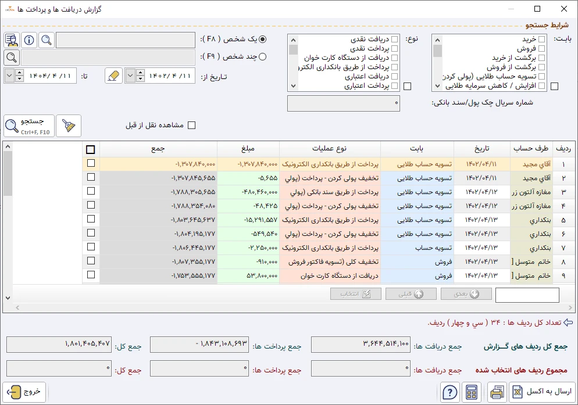Click the eraser icon to clear the from date
This screenshot has height=405, width=578.
[x=113, y=76]
